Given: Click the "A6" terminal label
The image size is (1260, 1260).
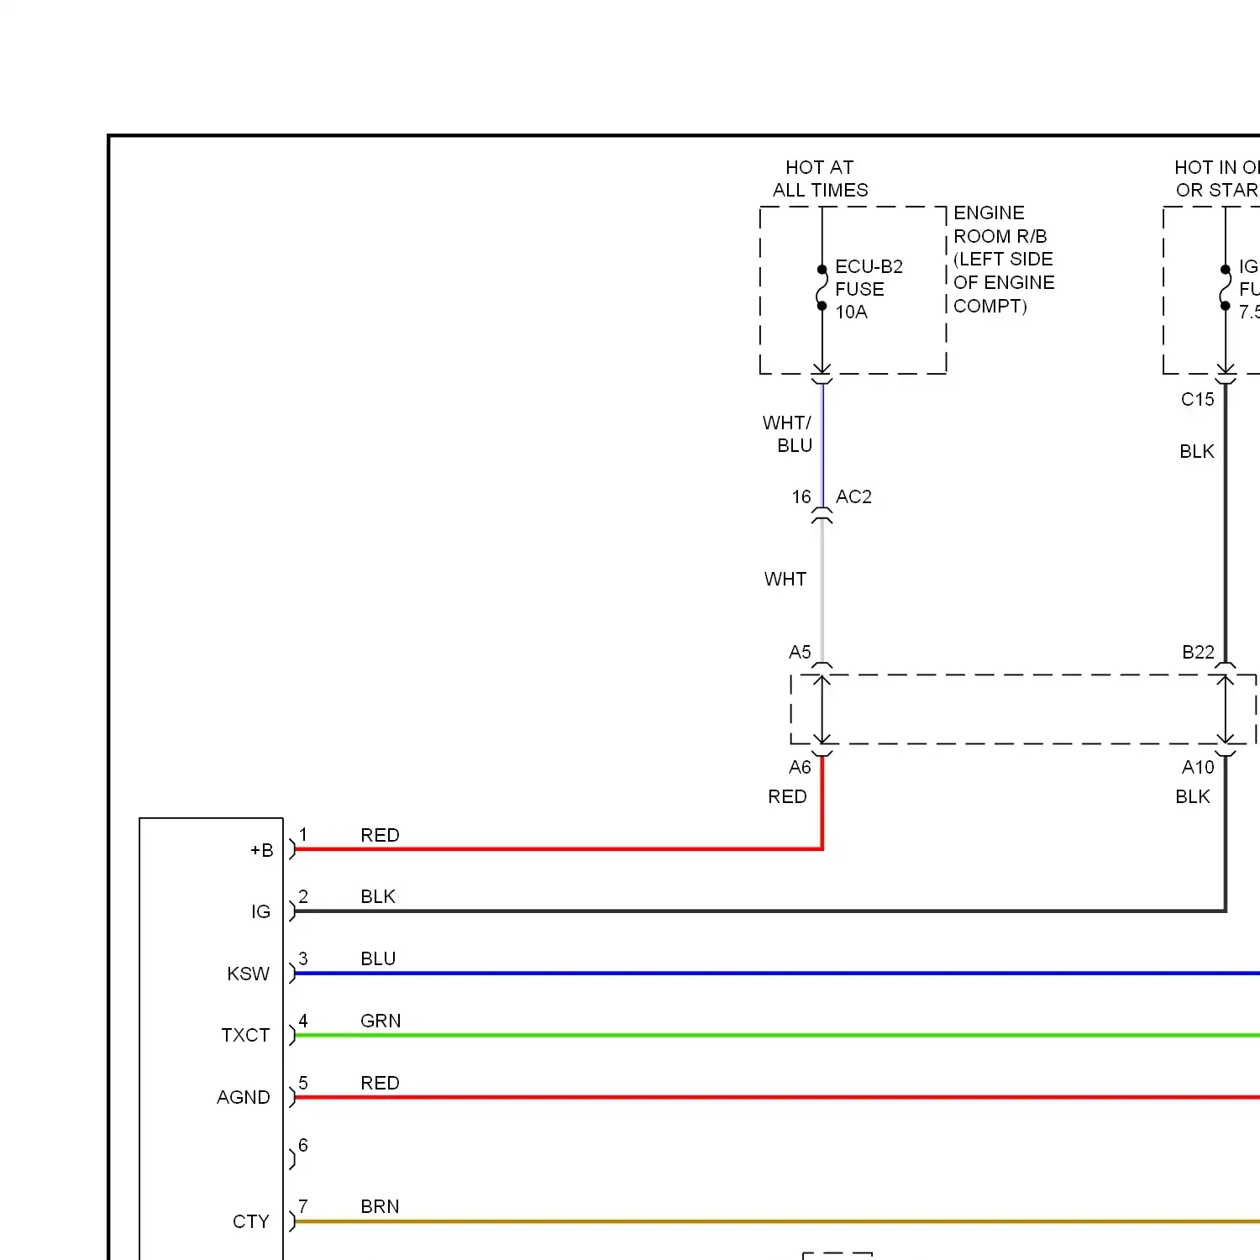Looking at the screenshot, I should click(800, 768).
